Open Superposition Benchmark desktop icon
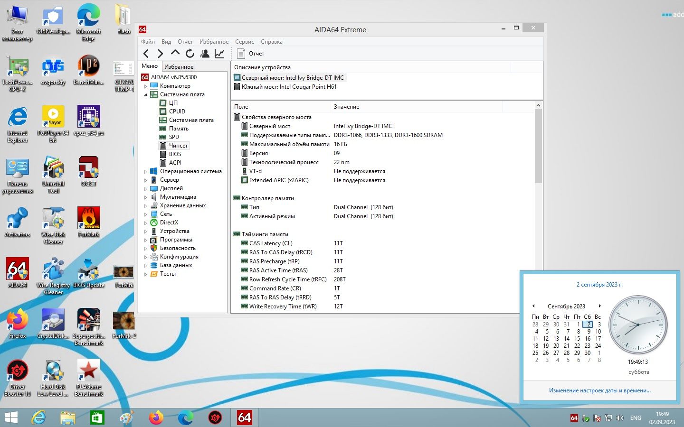The image size is (684, 427). point(89,327)
